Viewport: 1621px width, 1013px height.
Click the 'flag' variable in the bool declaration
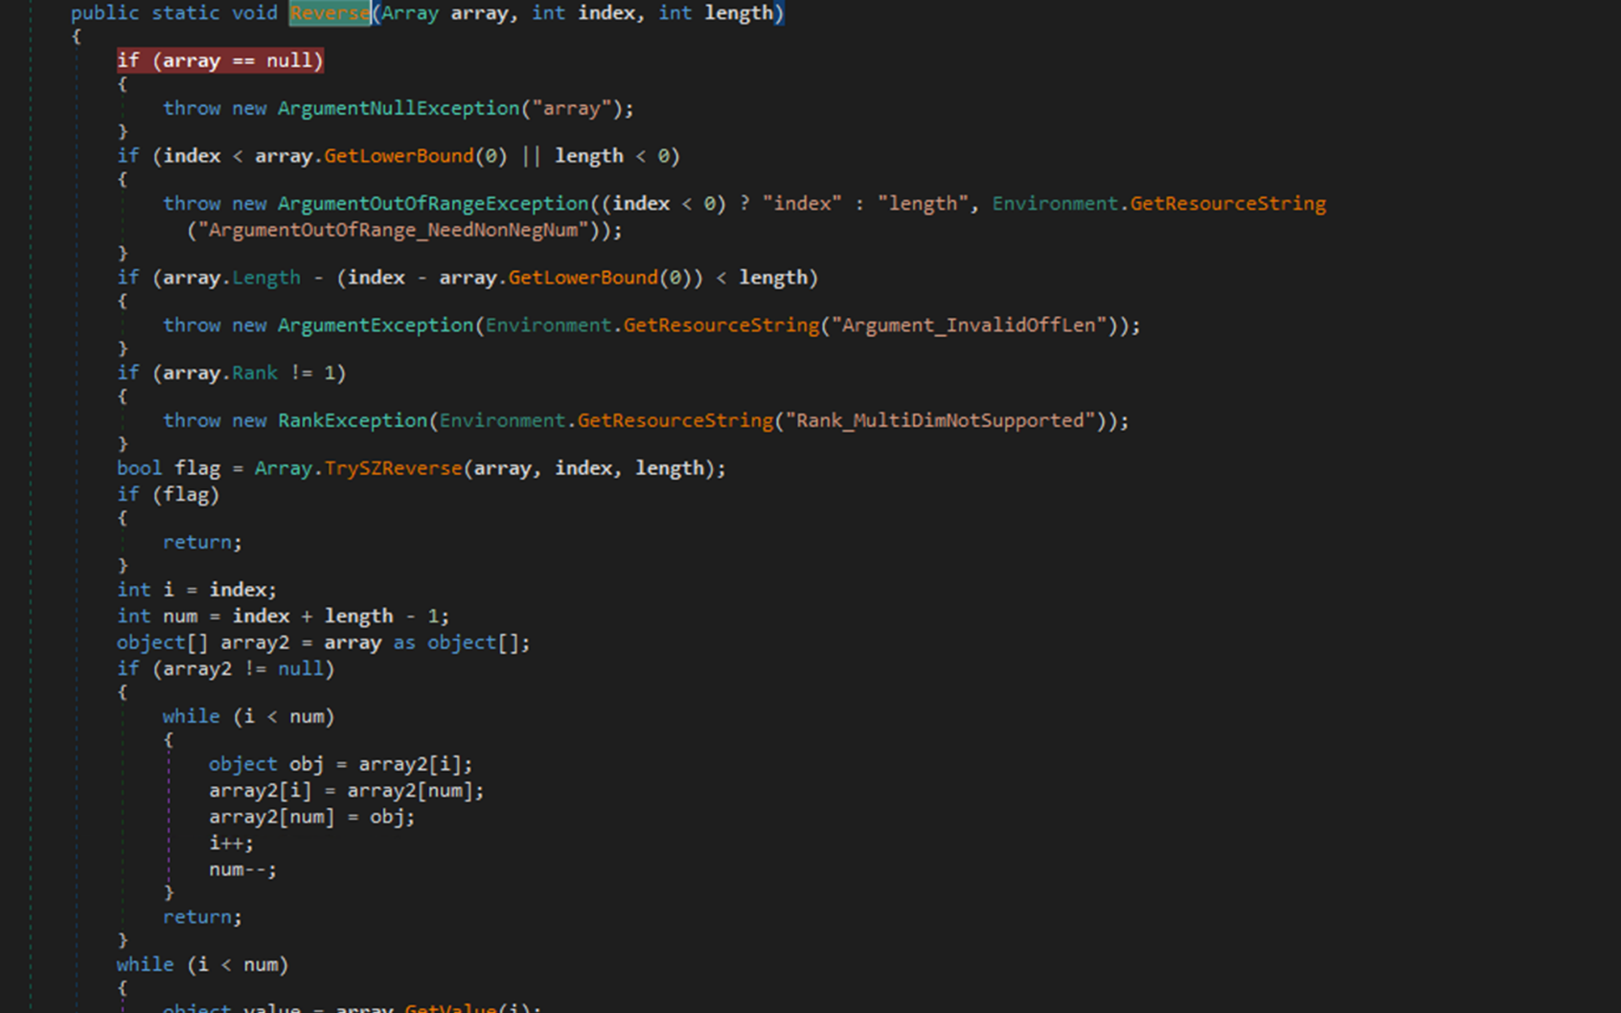tap(197, 468)
